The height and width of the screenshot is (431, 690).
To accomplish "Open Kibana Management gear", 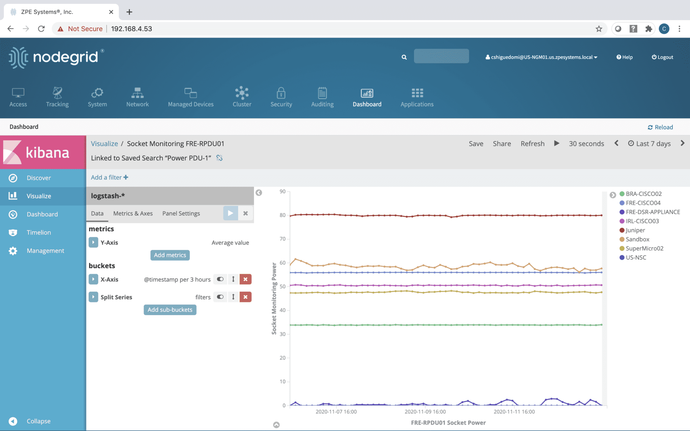I will pyautogui.click(x=13, y=251).
